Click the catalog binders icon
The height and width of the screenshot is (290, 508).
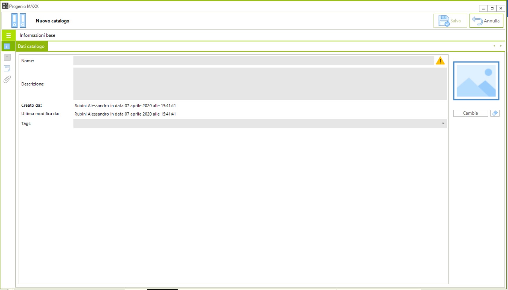tap(19, 21)
